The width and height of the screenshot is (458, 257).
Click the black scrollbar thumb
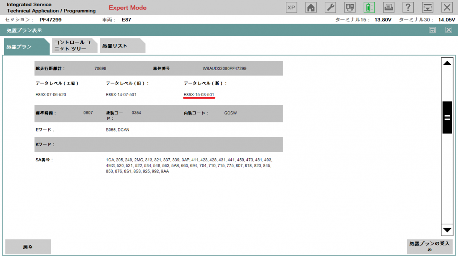click(447, 118)
